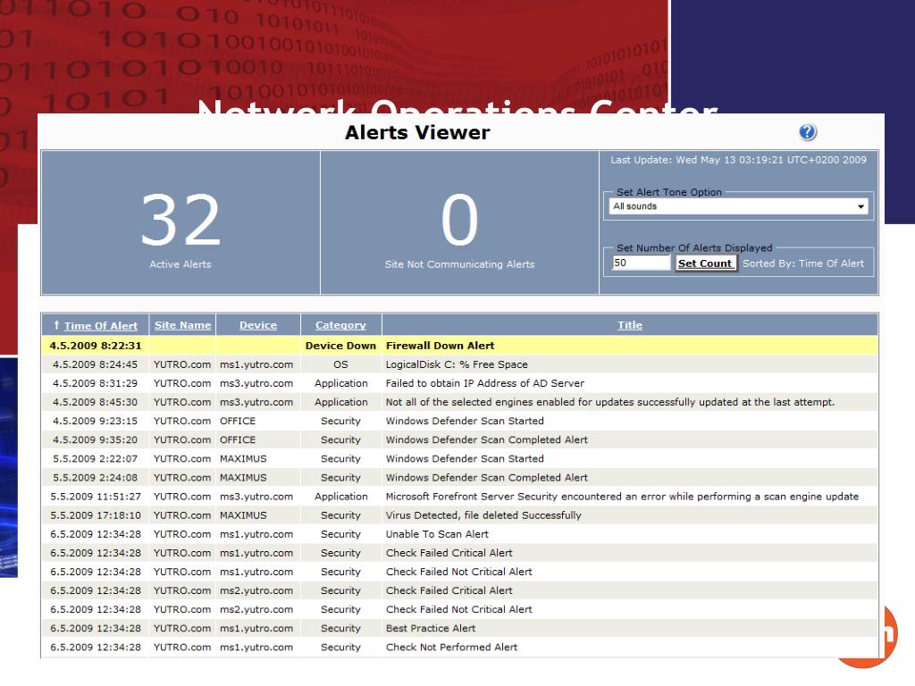The width and height of the screenshot is (915, 686).
Task: Focus the alerts count field showing 50
Action: click(641, 264)
